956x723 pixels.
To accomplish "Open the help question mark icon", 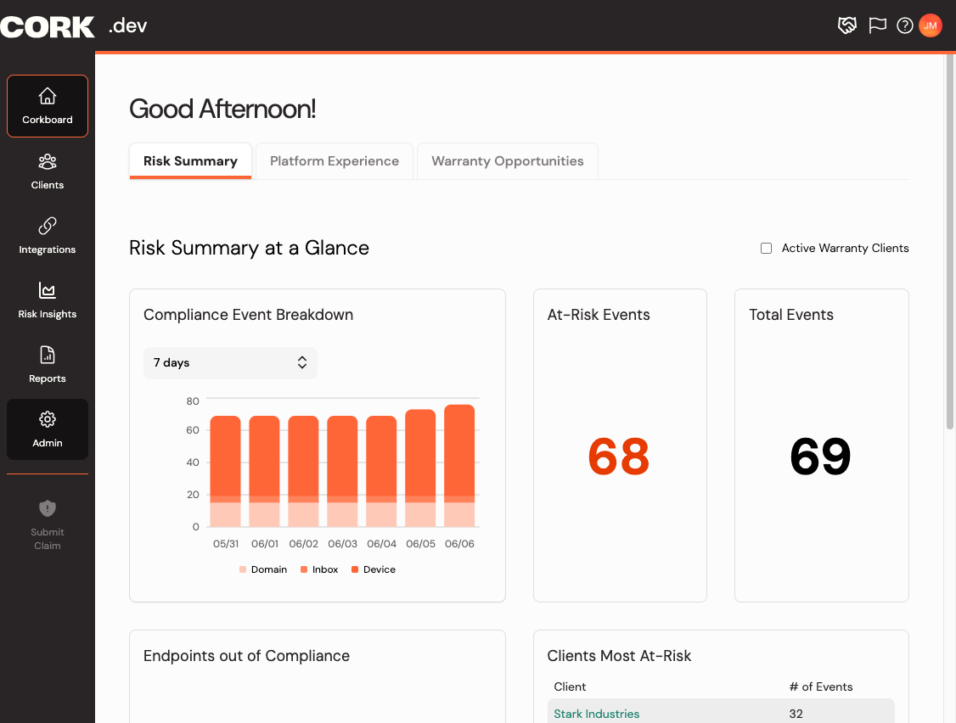I will [905, 25].
